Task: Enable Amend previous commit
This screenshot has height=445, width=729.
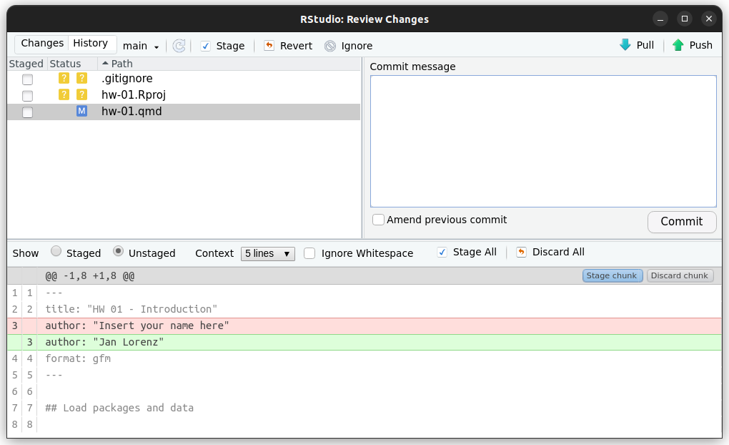Action: pos(379,220)
